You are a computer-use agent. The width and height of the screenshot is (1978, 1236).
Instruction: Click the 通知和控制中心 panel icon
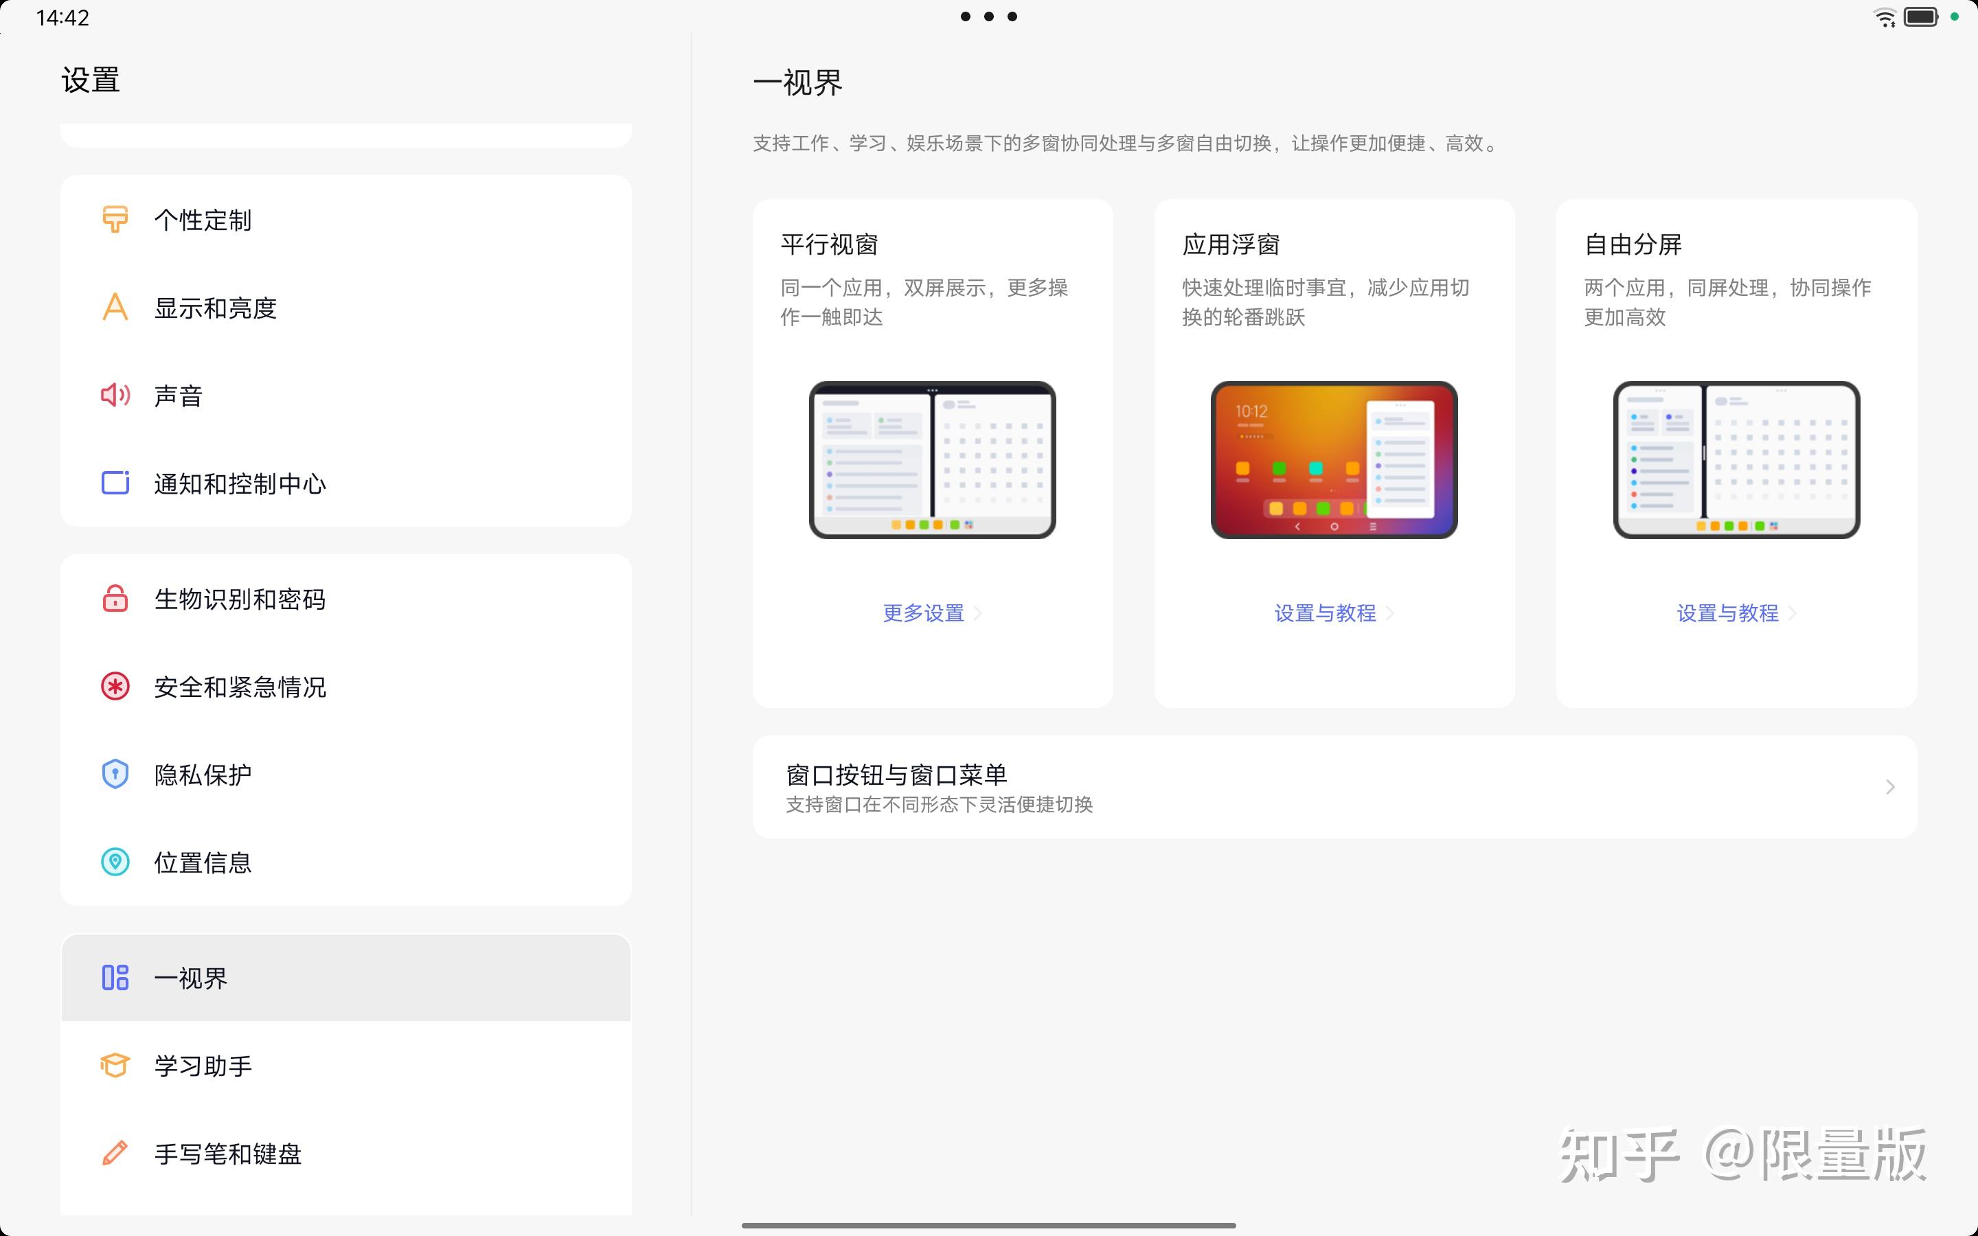(x=115, y=483)
